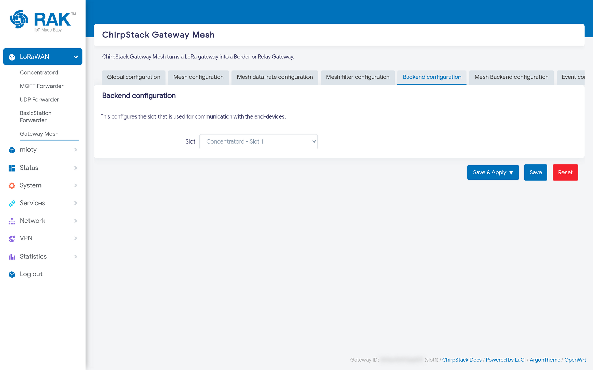Open the UDP Forwarder page
Screen dimensions: 593x370
pyautogui.click(x=39, y=100)
